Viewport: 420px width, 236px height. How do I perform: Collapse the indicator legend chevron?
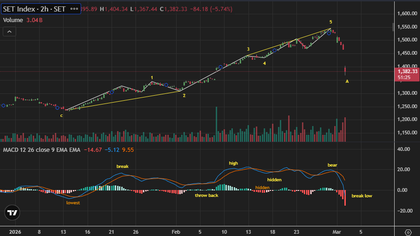pos(9,32)
